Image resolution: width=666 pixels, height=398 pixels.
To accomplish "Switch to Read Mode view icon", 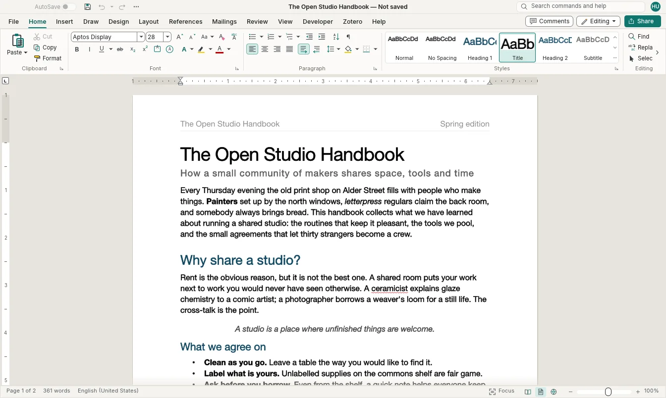I will pyautogui.click(x=528, y=392).
